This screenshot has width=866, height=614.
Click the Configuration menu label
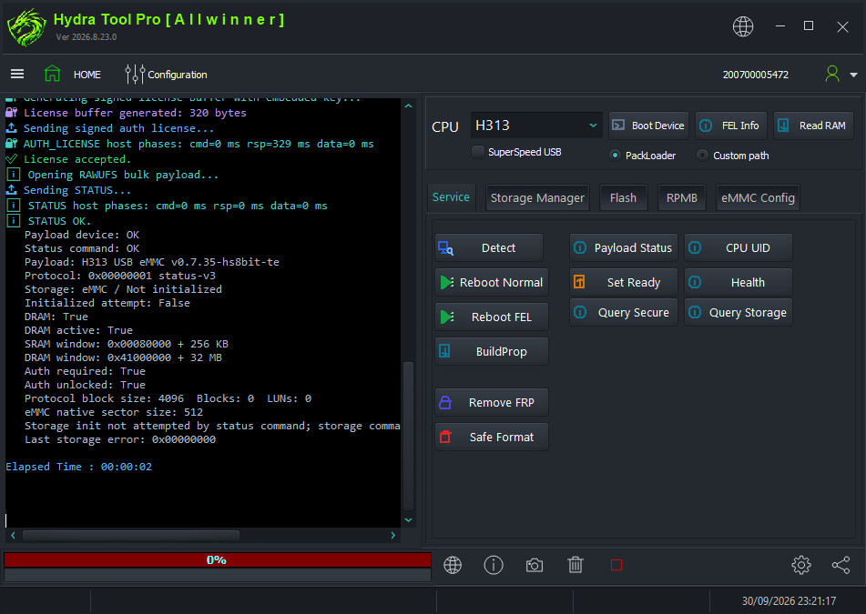pos(178,75)
